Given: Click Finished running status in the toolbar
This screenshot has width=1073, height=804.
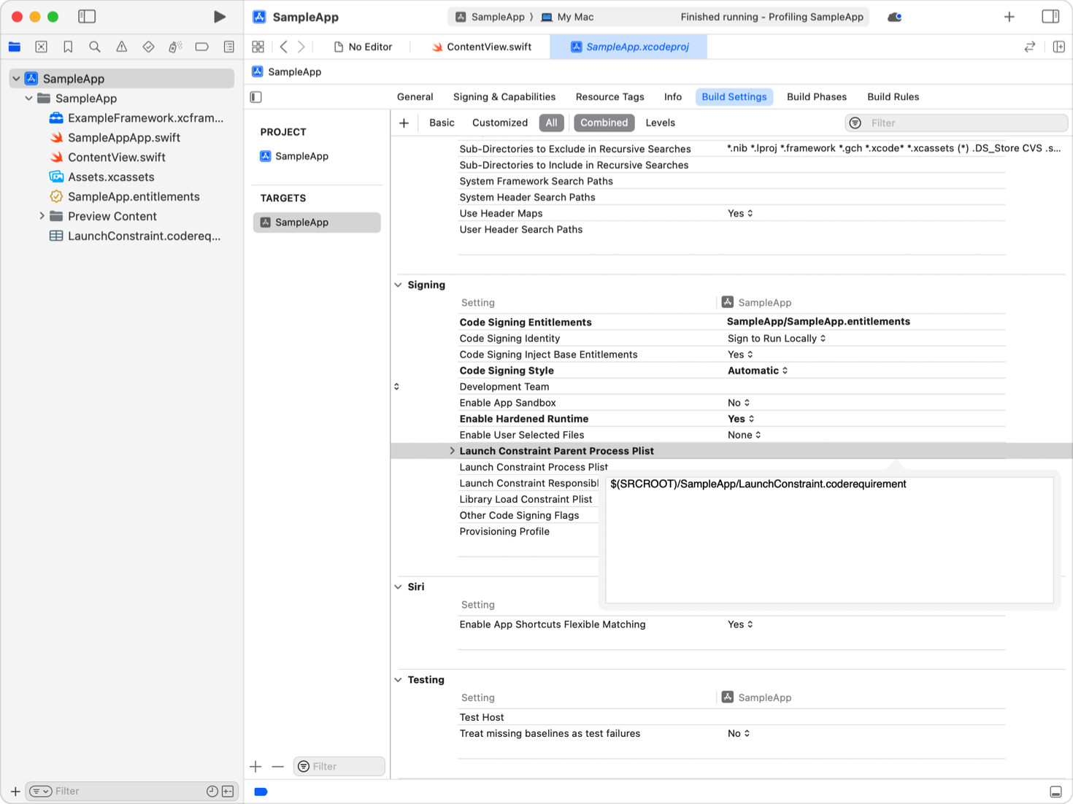Looking at the screenshot, I should (771, 16).
